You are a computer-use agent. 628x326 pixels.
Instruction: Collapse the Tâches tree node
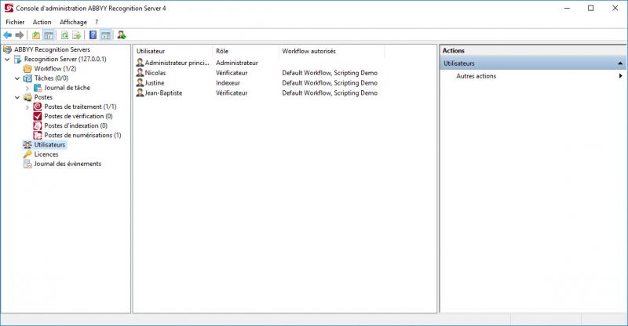point(17,78)
